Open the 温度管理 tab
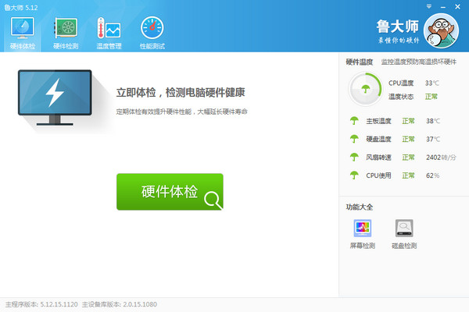 point(109,34)
